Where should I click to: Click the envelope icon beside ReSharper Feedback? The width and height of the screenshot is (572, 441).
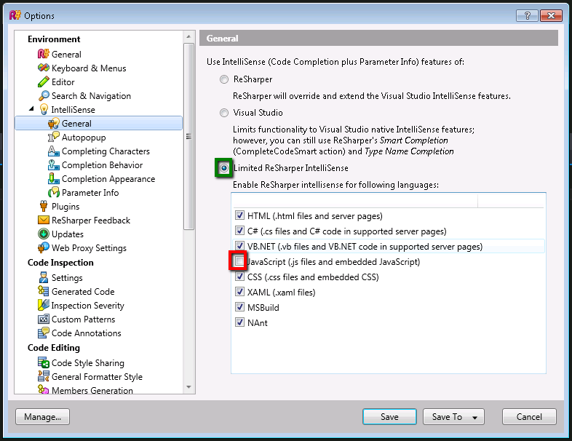pyautogui.click(x=43, y=220)
